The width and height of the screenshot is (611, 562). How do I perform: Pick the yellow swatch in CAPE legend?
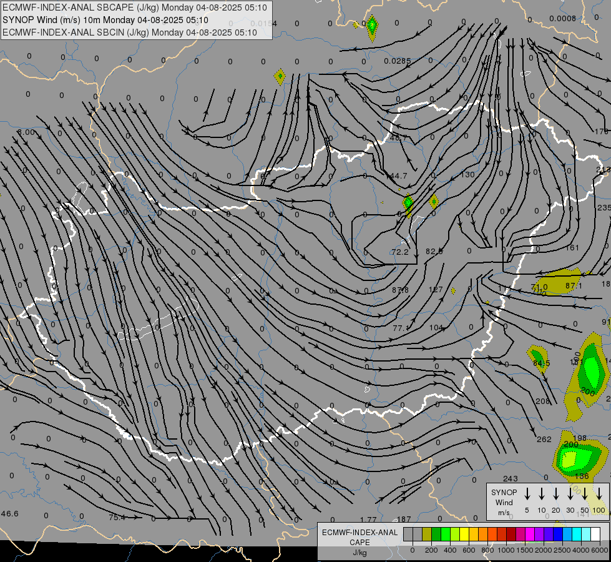pos(464,534)
